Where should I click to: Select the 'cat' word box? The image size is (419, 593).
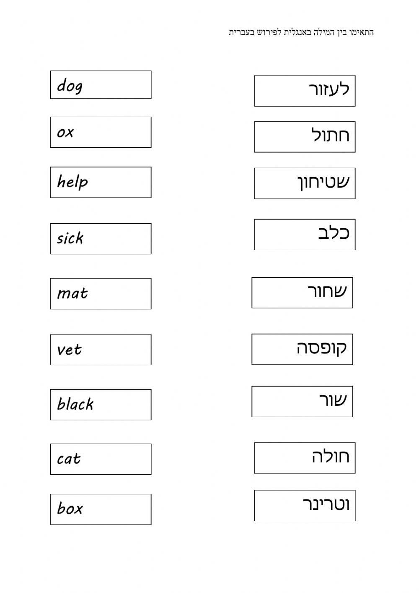(x=101, y=459)
